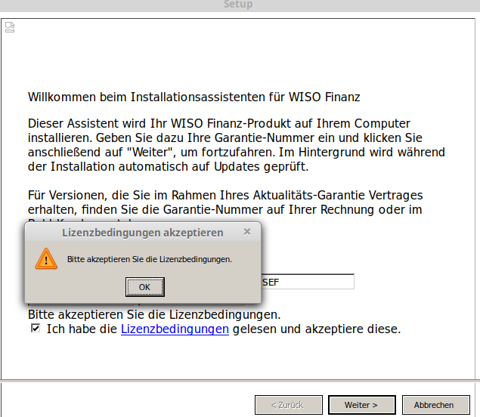Click the Weiter > button
The width and height of the screenshot is (480, 417).
(x=362, y=405)
